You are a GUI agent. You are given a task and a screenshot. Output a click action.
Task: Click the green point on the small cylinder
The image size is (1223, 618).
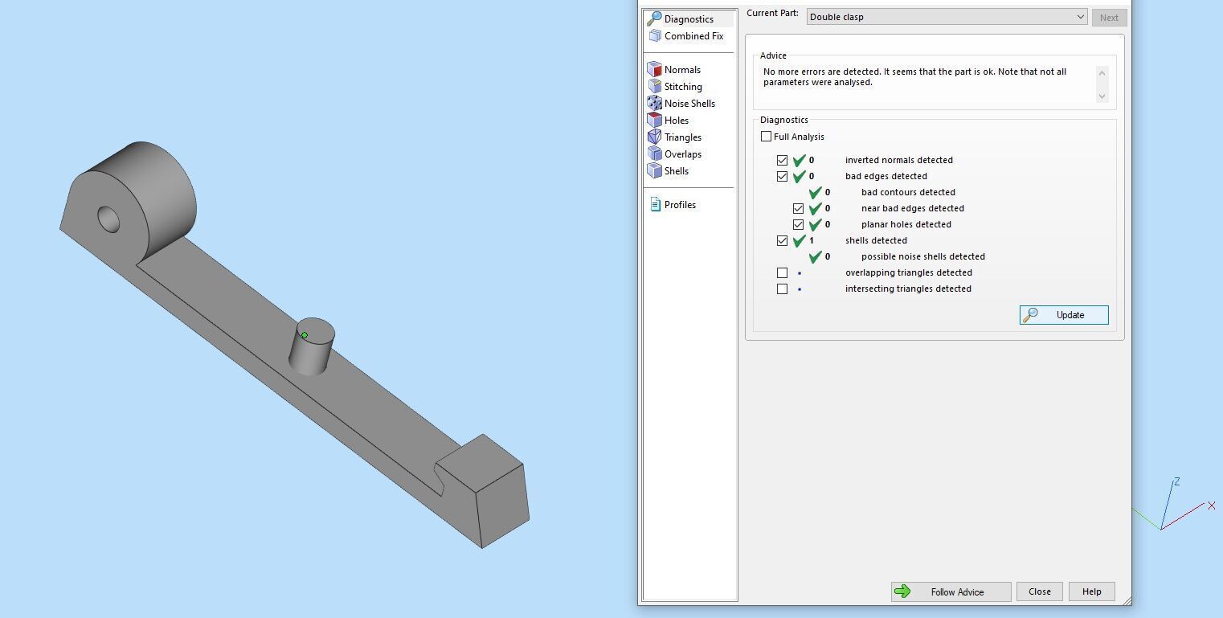coord(305,335)
